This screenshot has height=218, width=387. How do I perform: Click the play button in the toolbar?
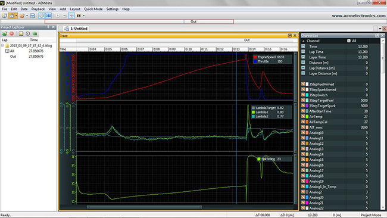tap(58, 15)
